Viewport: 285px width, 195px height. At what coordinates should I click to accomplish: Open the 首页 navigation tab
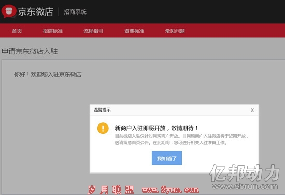click(x=17, y=31)
